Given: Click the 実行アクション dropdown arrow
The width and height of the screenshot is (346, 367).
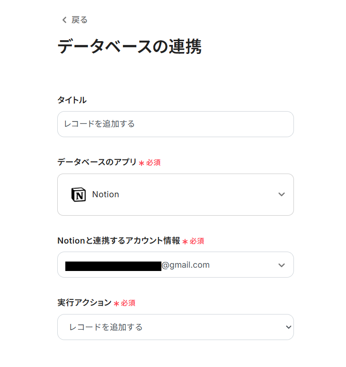Looking at the screenshot, I should click(x=288, y=327).
